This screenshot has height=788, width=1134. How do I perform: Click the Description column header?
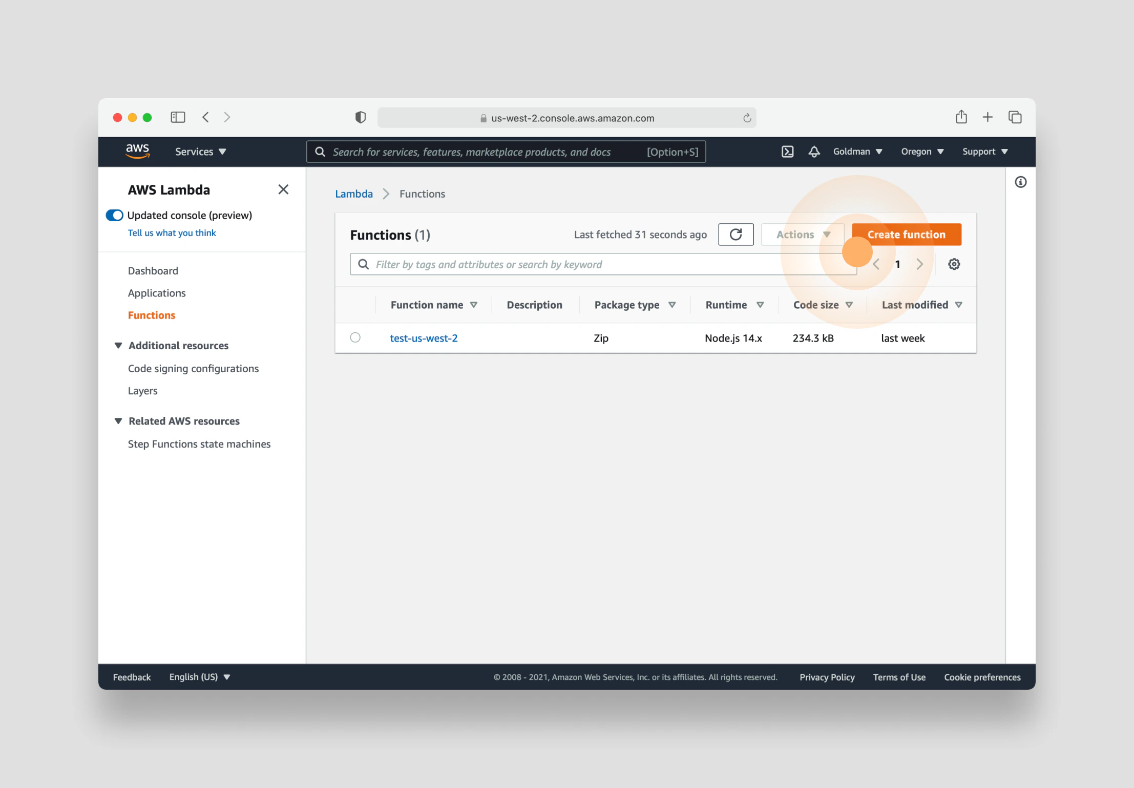pyautogui.click(x=534, y=305)
